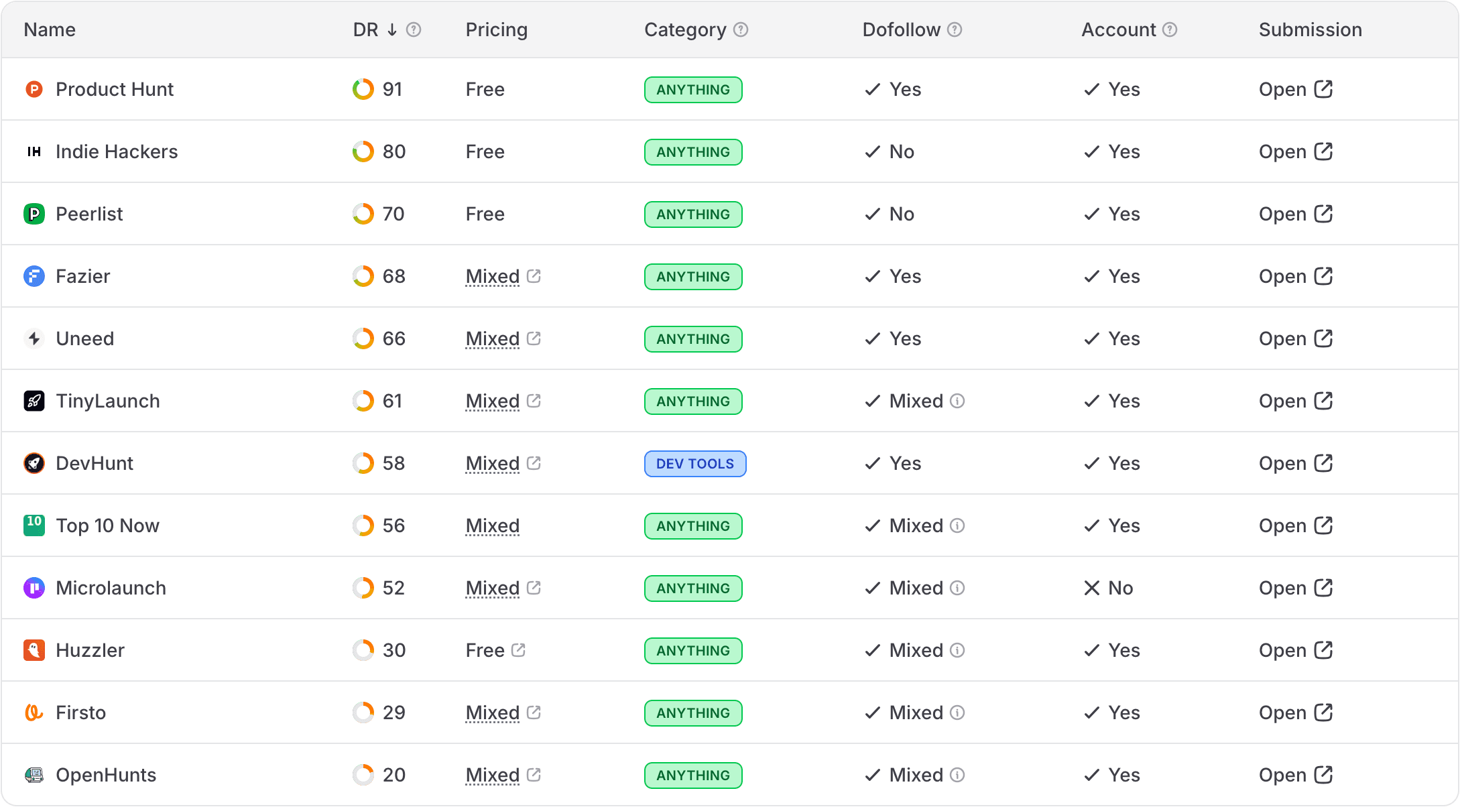
Task: Click the Account column help icon
Action: pos(1170,29)
